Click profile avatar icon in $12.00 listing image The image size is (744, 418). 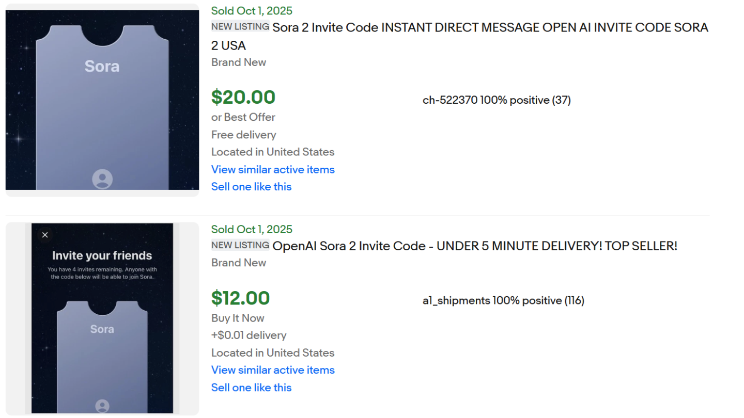pos(102,406)
